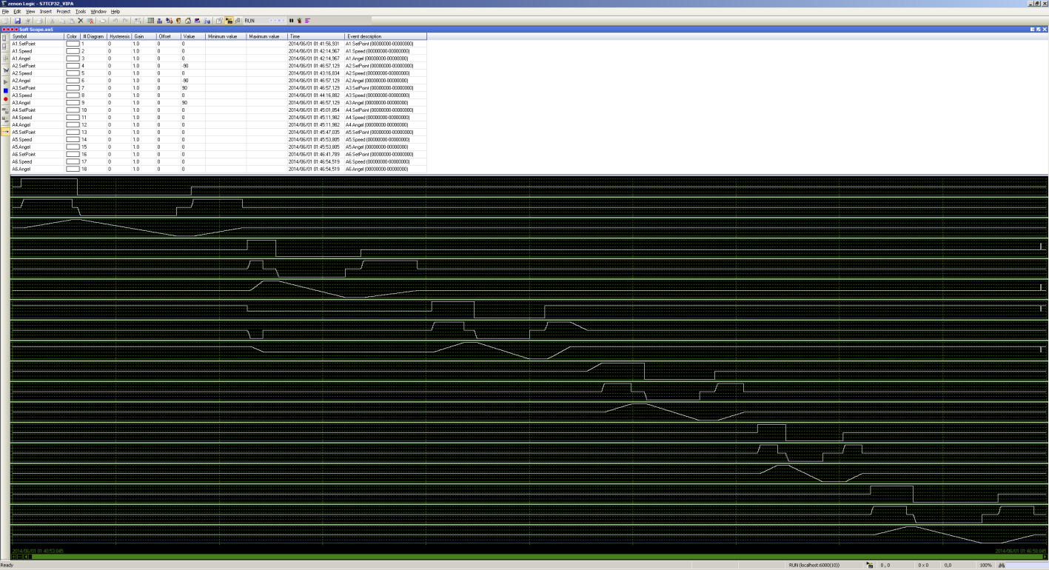
Task: Click the Event description column header
Action: pyautogui.click(x=385, y=36)
